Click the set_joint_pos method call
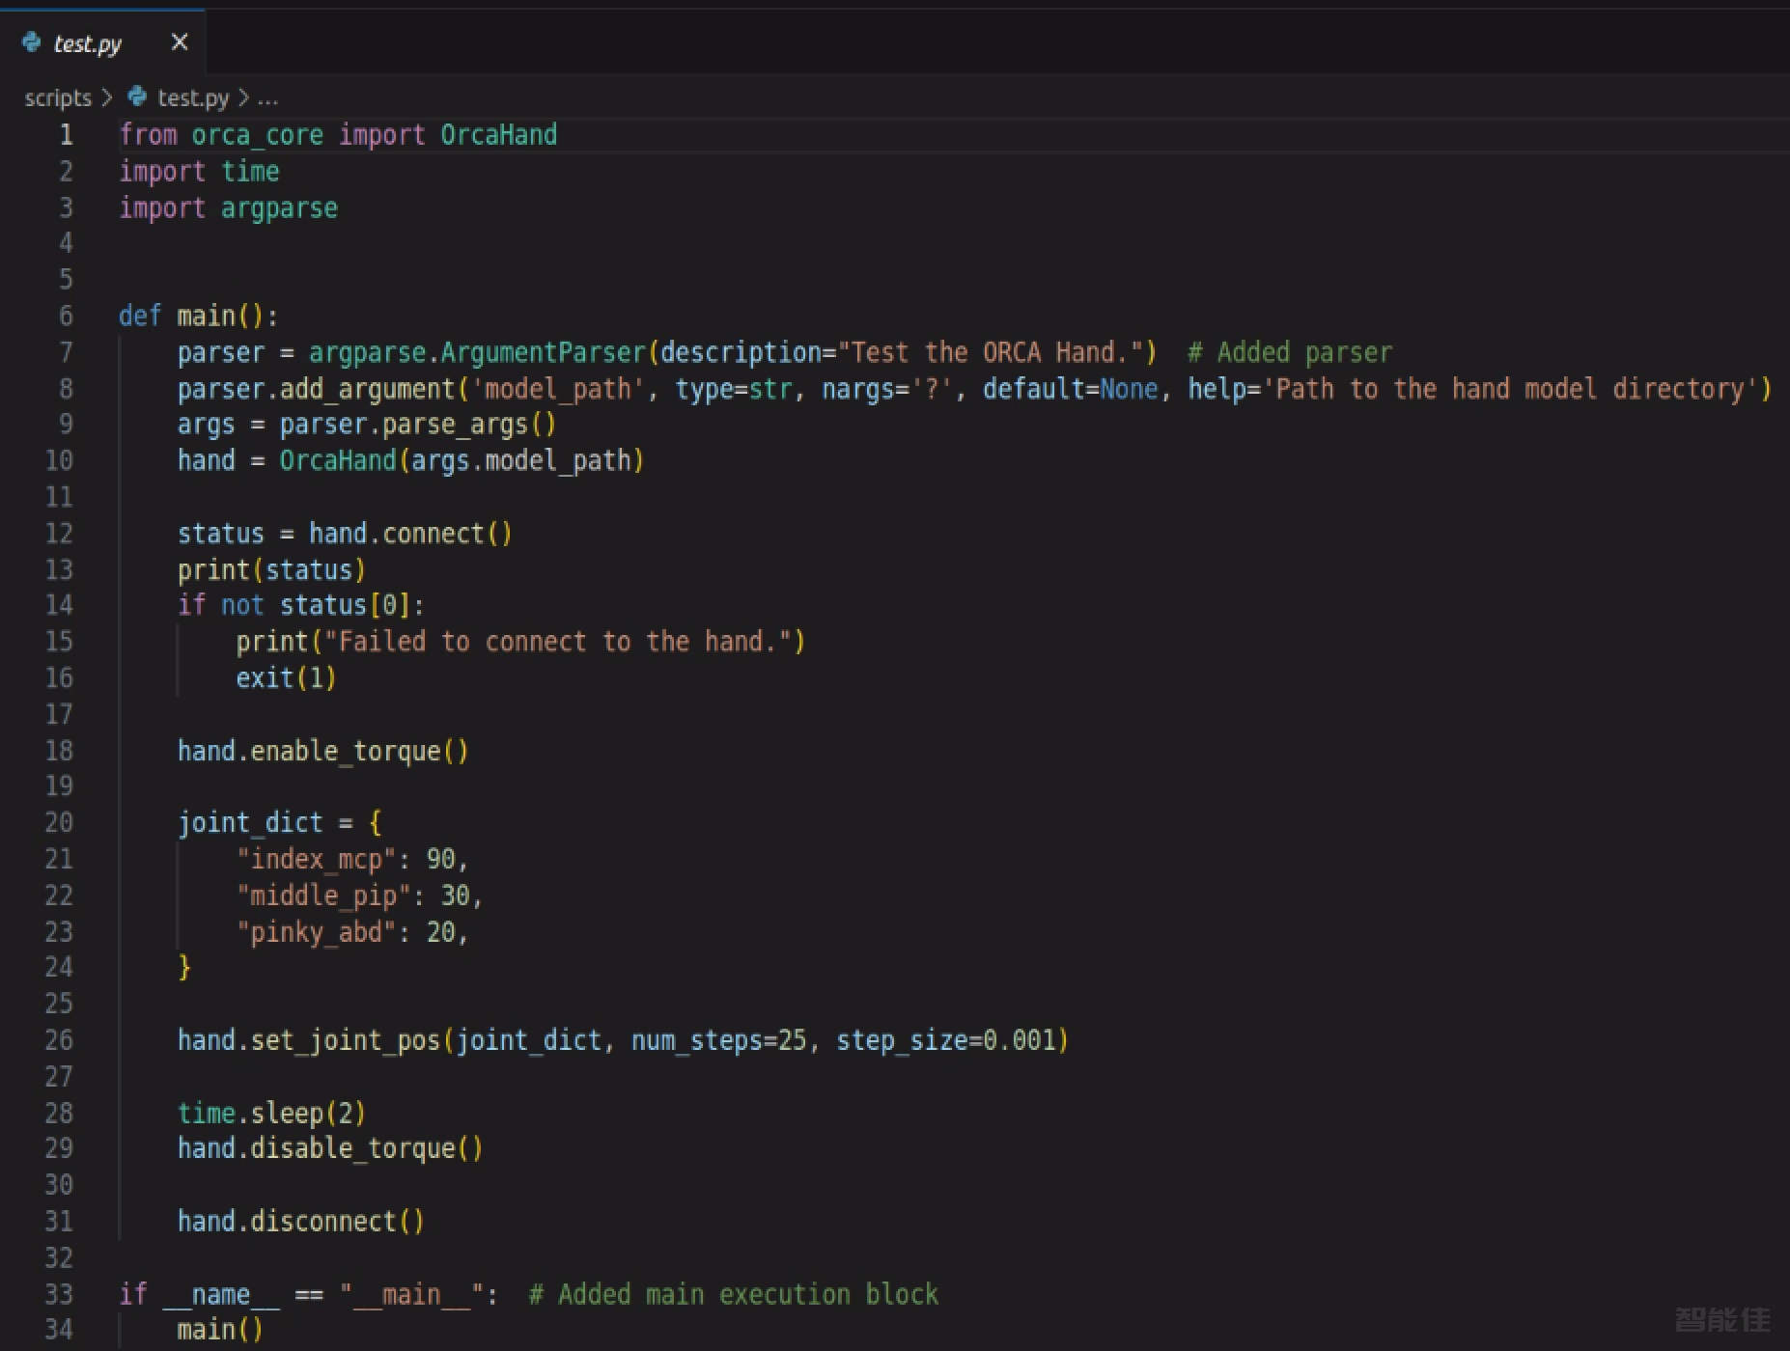 pos(345,1040)
